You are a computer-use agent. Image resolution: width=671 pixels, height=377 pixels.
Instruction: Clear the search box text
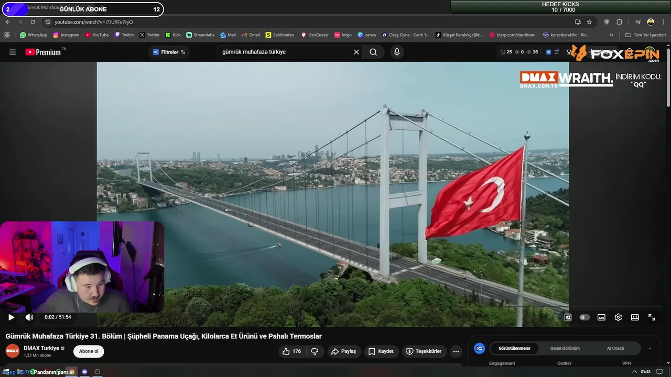click(356, 52)
